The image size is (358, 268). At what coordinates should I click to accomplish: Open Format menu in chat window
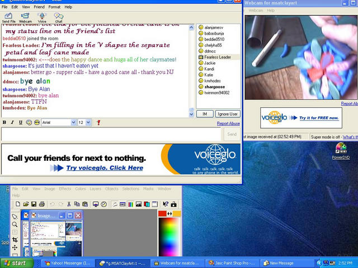point(54,7)
